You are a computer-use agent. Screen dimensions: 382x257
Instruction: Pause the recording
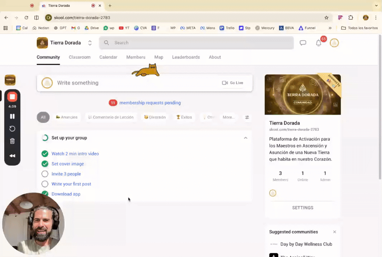coord(12,117)
